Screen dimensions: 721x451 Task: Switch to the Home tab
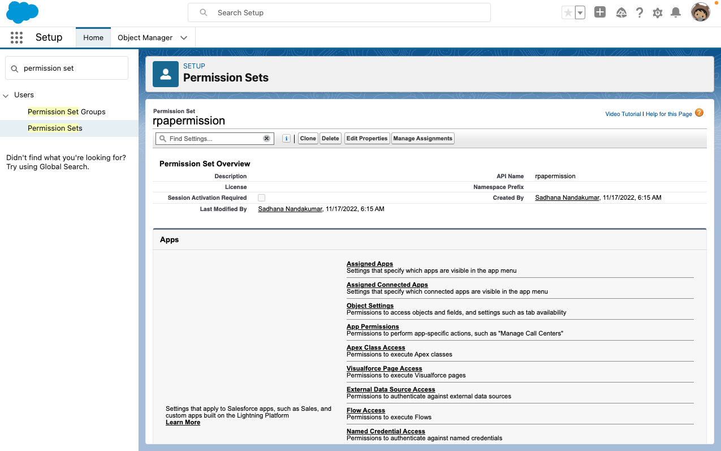point(93,37)
